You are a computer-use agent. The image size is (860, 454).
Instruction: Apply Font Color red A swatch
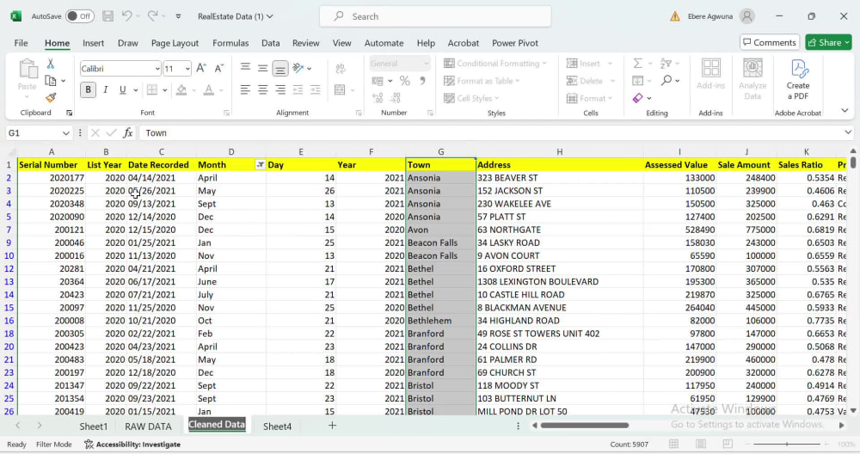coord(208,89)
